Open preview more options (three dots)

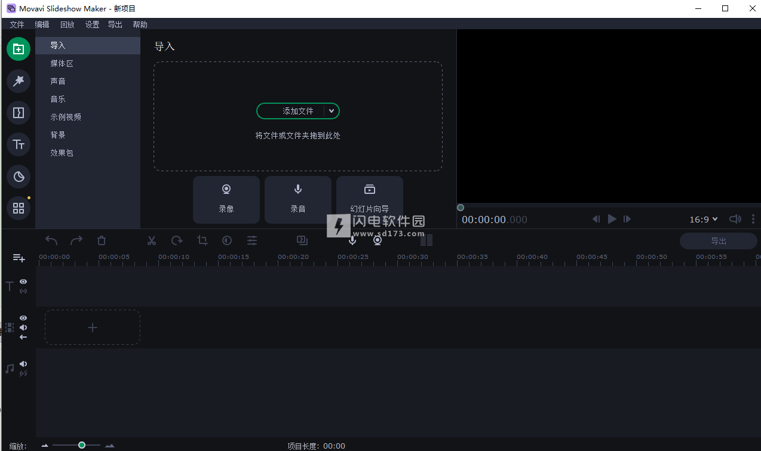tap(753, 219)
